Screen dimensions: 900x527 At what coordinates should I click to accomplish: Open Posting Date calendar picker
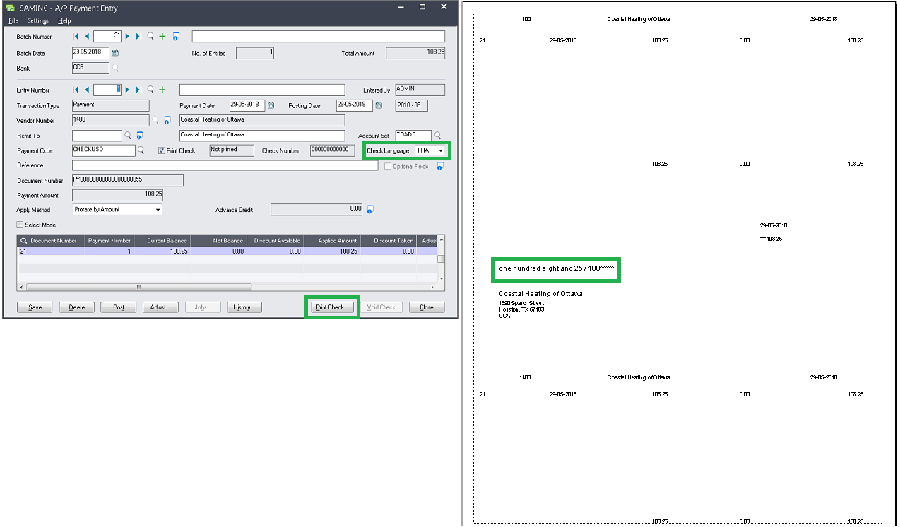click(379, 105)
